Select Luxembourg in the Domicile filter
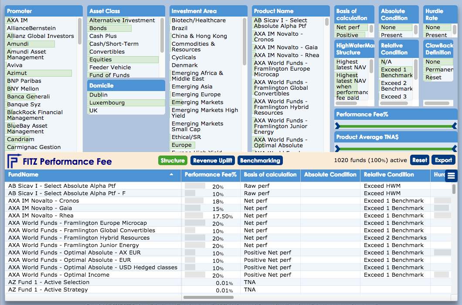Viewport: 462px width, 305px height. pos(107,103)
